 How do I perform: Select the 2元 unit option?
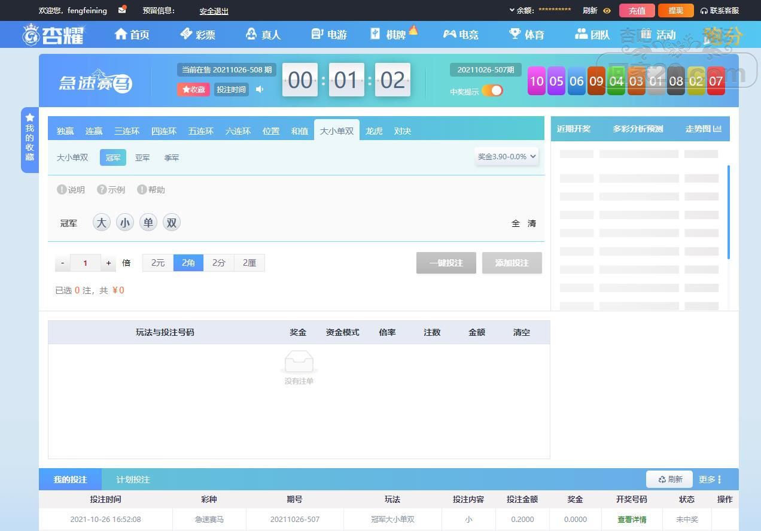158,263
